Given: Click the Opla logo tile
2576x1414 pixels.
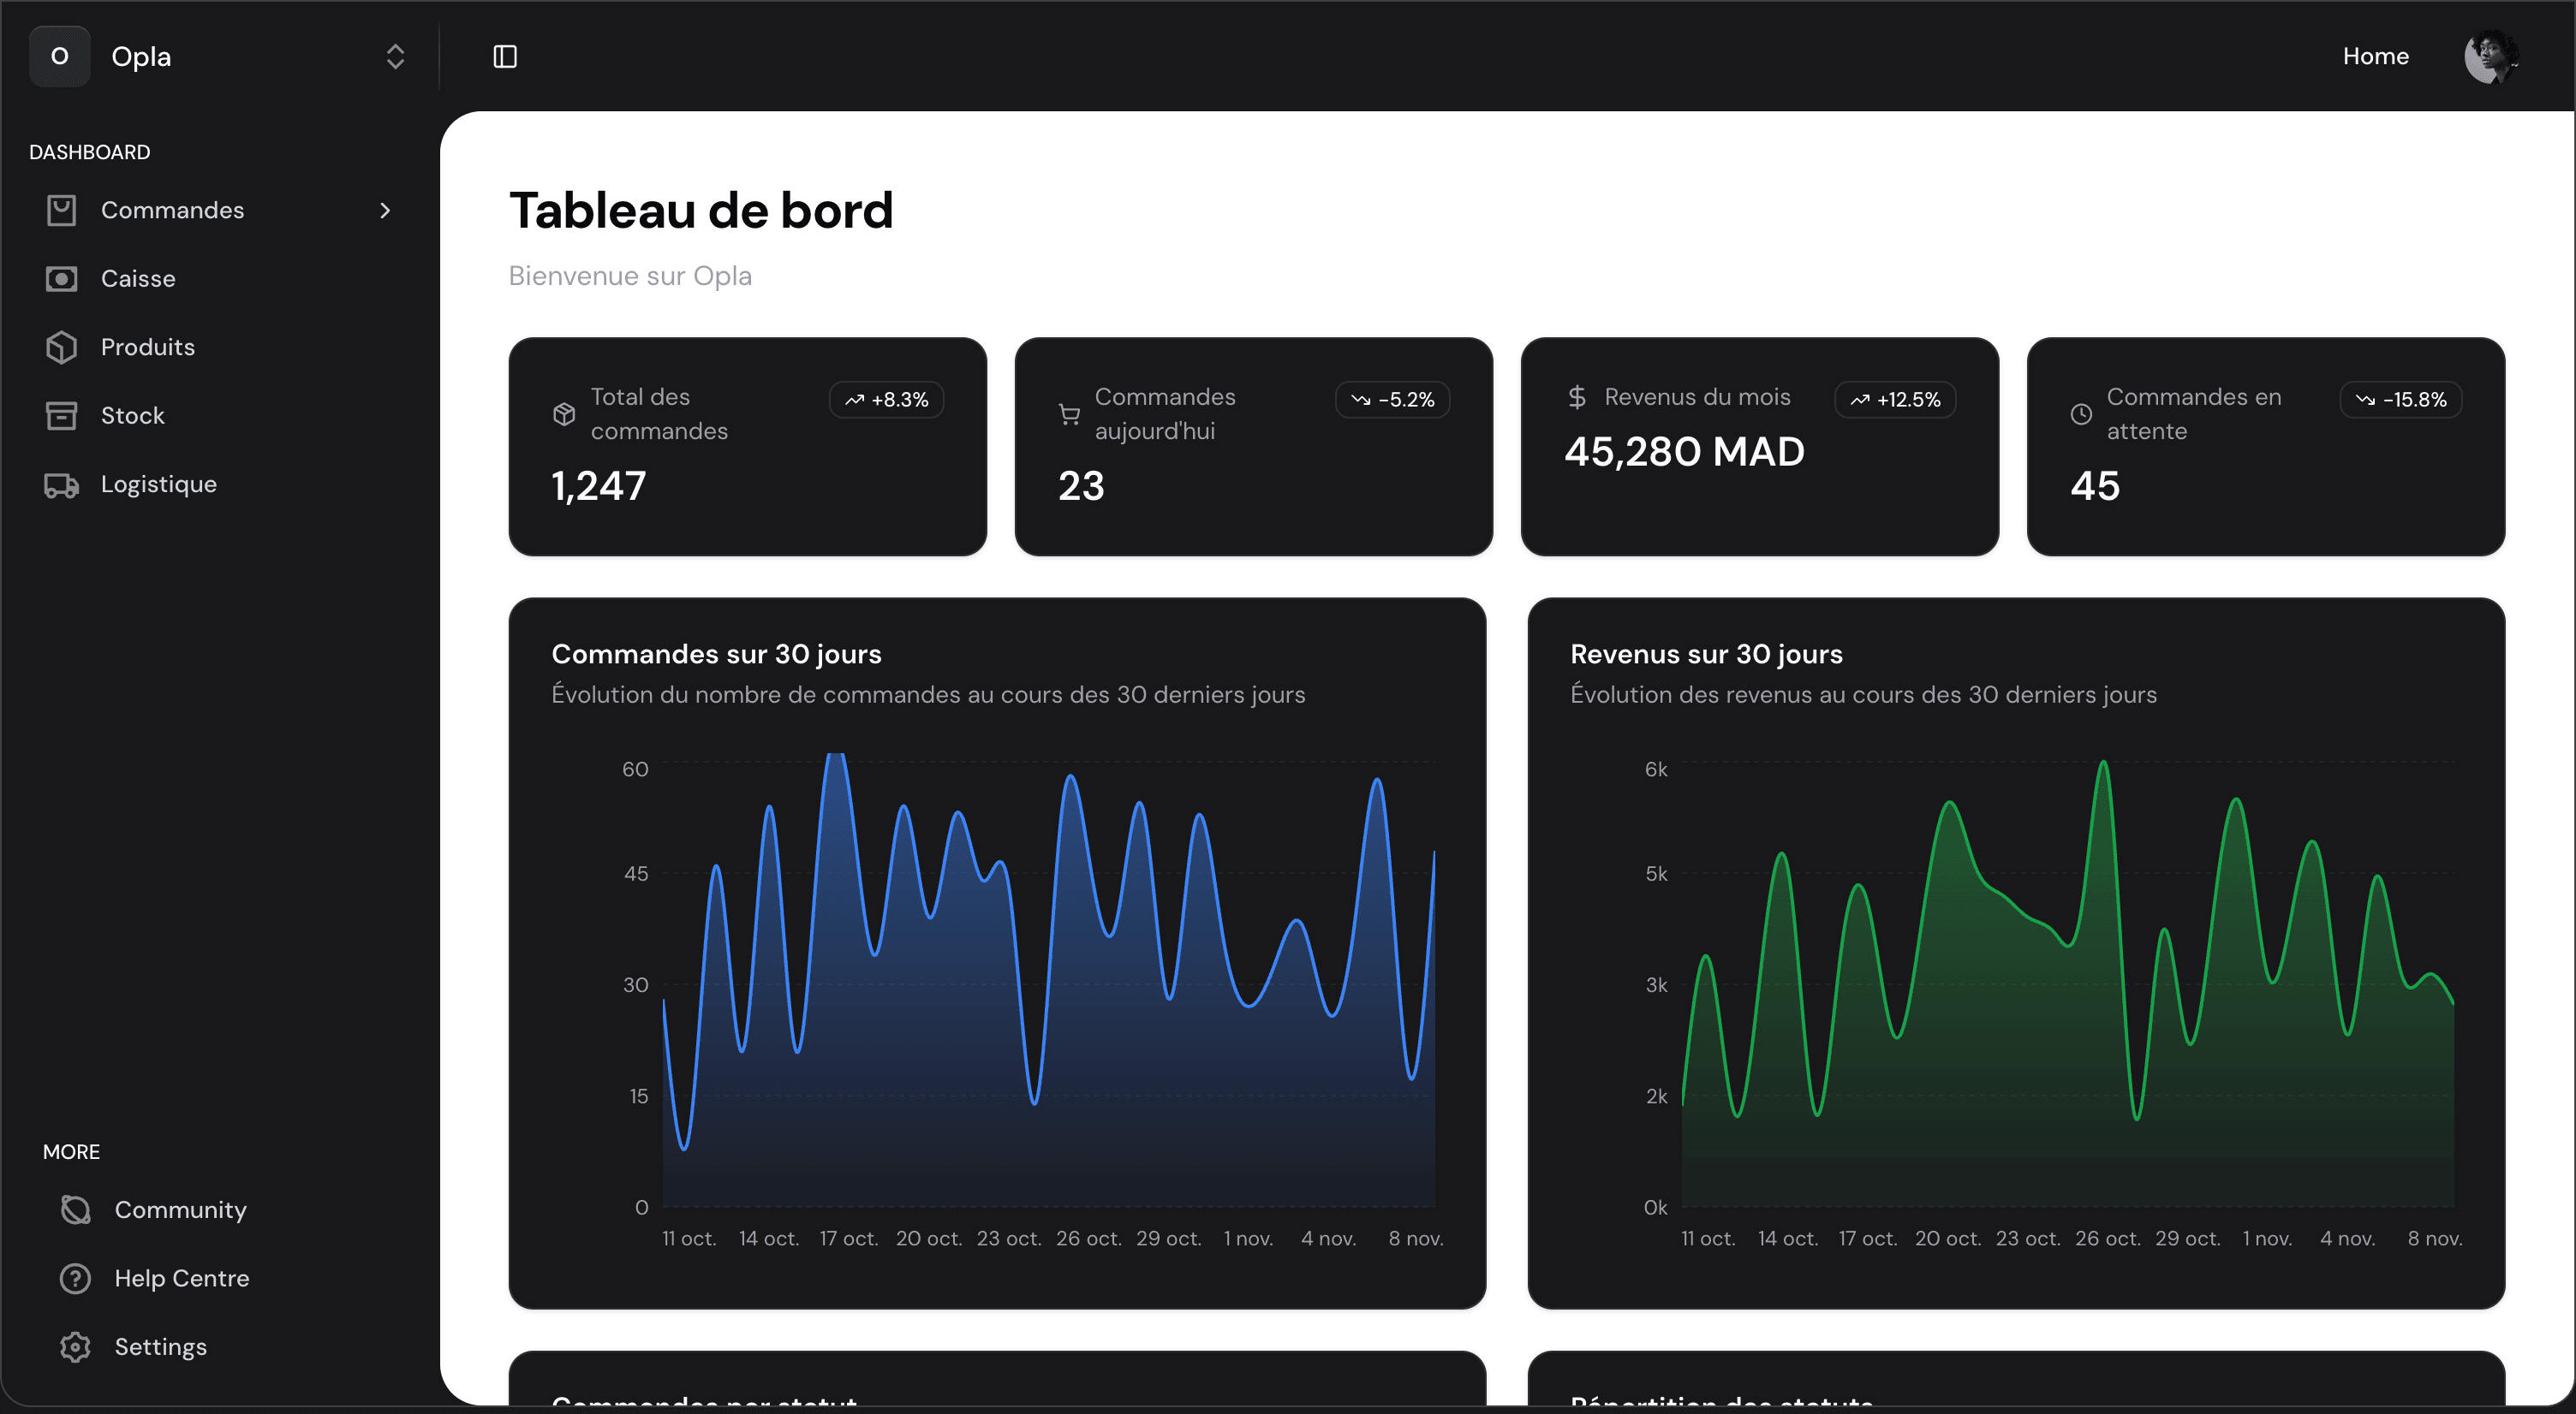Looking at the screenshot, I should 60,57.
